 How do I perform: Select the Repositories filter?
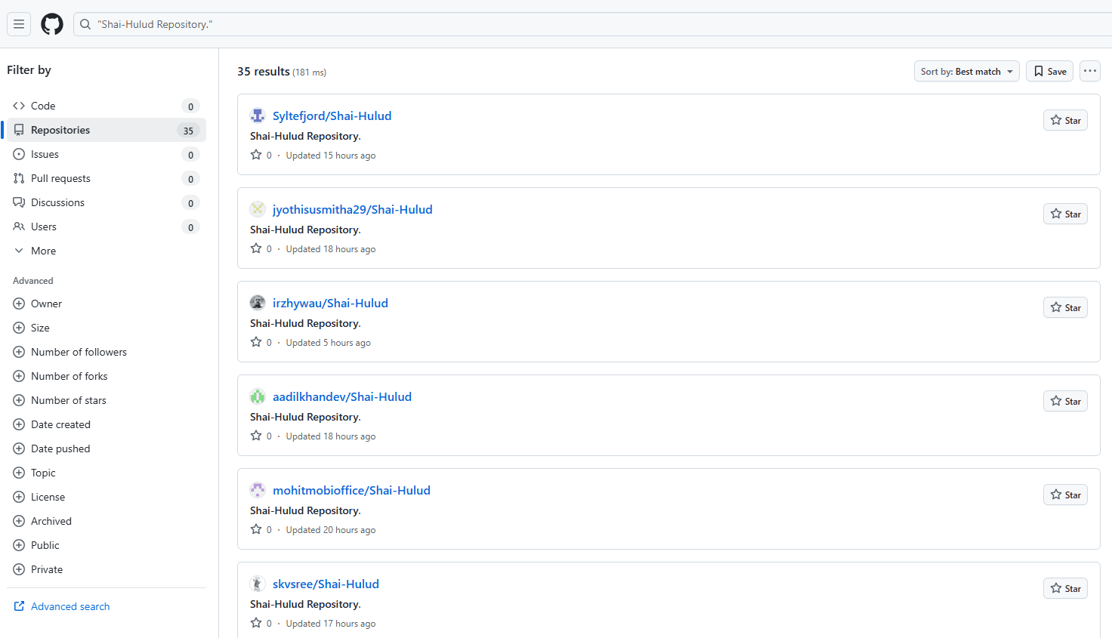click(x=107, y=130)
